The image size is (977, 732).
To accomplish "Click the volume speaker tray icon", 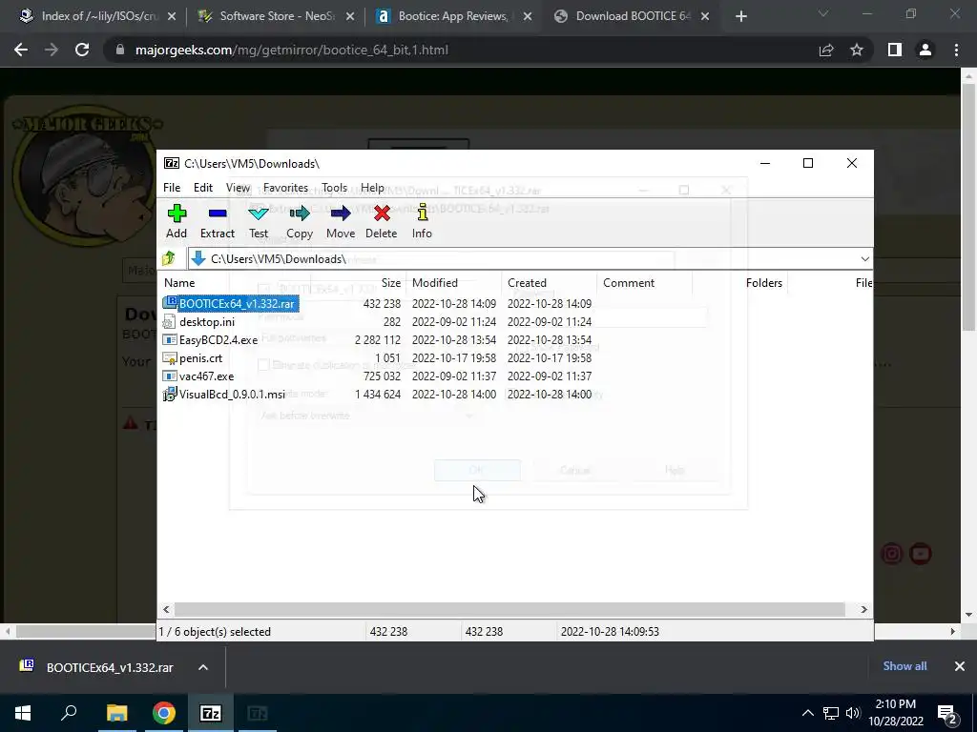I will [853, 713].
